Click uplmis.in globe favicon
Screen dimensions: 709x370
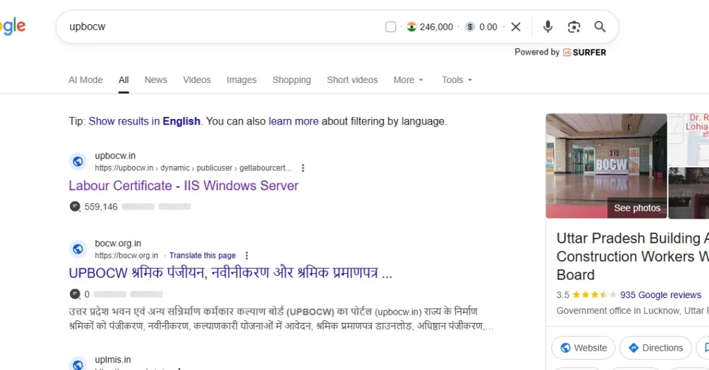click(78, 364)
